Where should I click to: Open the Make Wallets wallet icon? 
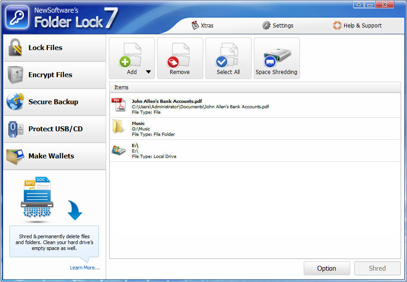tap(15, 156)
